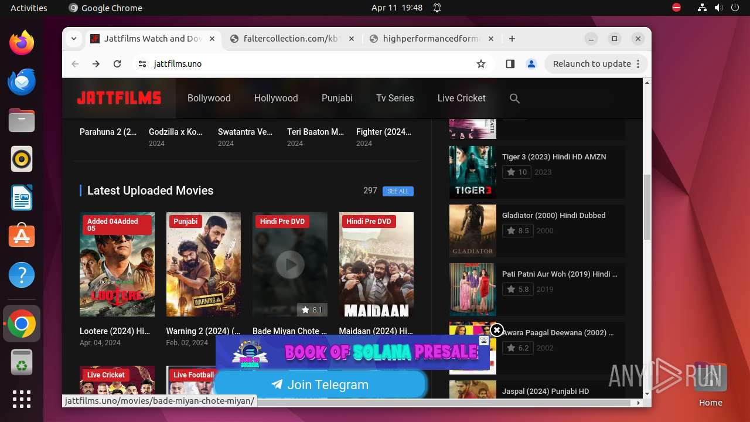Click the vertical page scrollbar thumb

647,207
